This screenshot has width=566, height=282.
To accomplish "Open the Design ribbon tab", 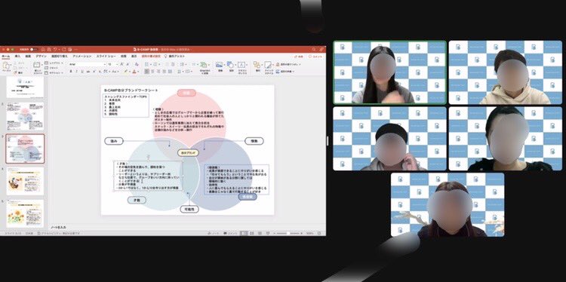I will click(x=41, y=57).
